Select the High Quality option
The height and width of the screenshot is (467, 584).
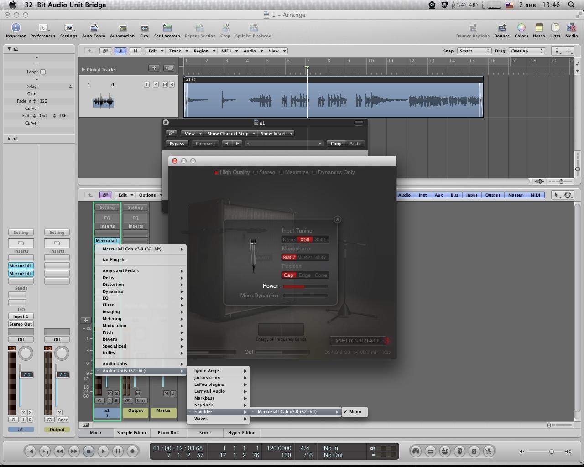coord(216,172)
